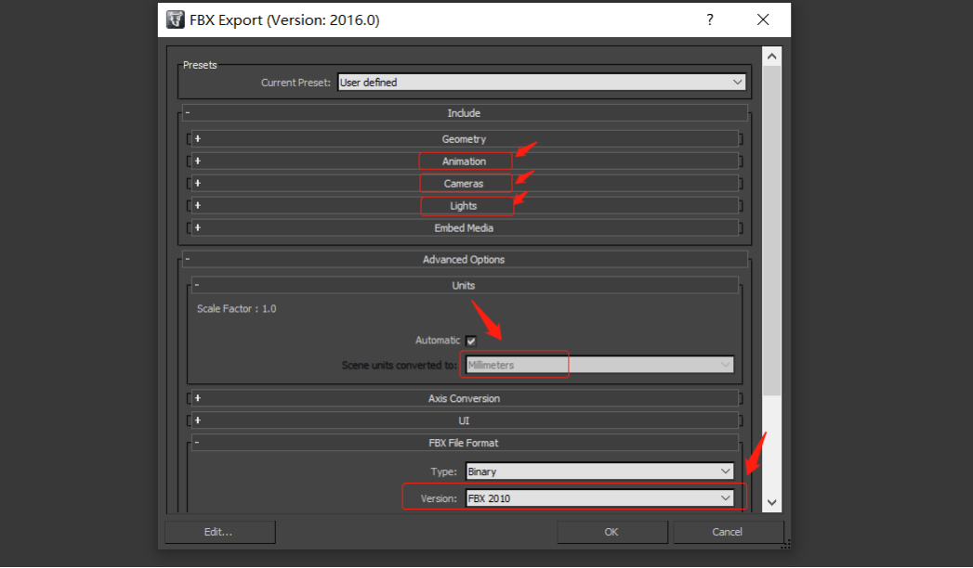Click the scrollbar down arrow
Viewport: 973px width, 568px height.
(771, 502)
